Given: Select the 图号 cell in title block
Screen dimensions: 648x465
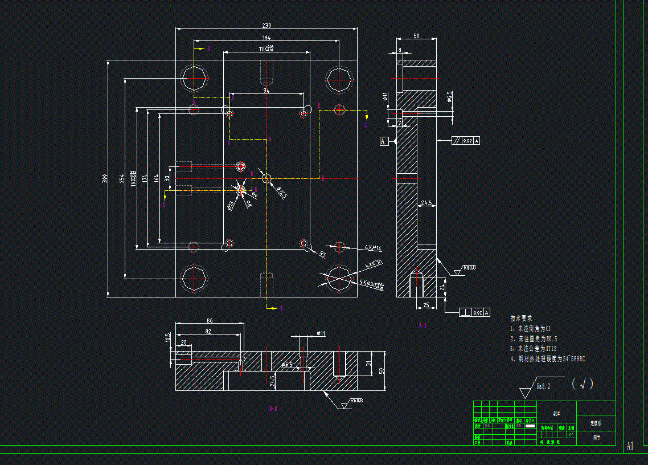Looking at the screenshot, I should coord(596,437).
